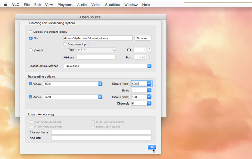Expand the audio Bitrate 128 combo arrow
252x159 pixels.
(x=149, y=97)
